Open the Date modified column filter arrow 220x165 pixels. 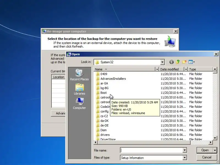(x=186, y=69)
